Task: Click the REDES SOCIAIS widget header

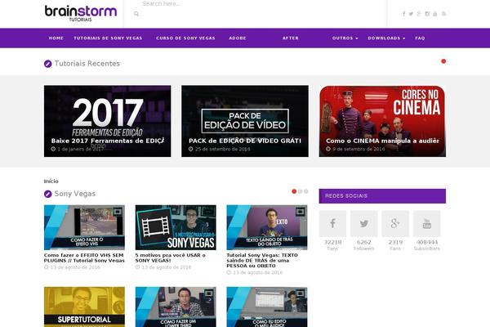Action: click(382, 196)
